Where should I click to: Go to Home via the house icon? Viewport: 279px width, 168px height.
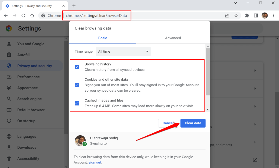coord(32,16)
